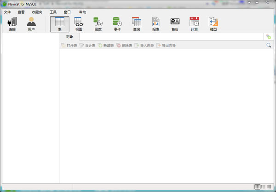
Task: Open the 函数 functions section
Action: tap(98, 24)
